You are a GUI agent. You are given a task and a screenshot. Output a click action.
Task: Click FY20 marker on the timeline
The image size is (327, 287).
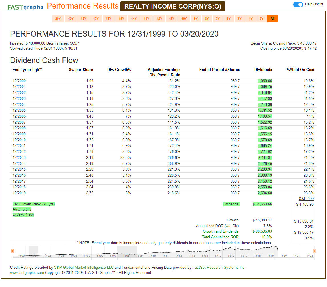284,256
